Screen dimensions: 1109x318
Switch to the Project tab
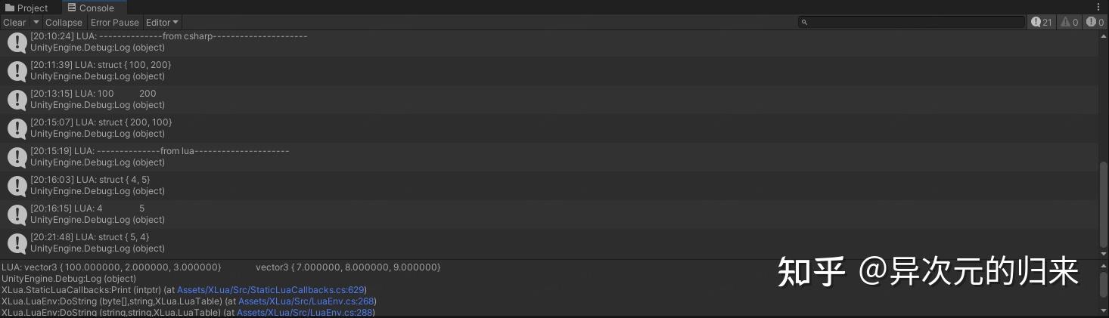(26, 8)
